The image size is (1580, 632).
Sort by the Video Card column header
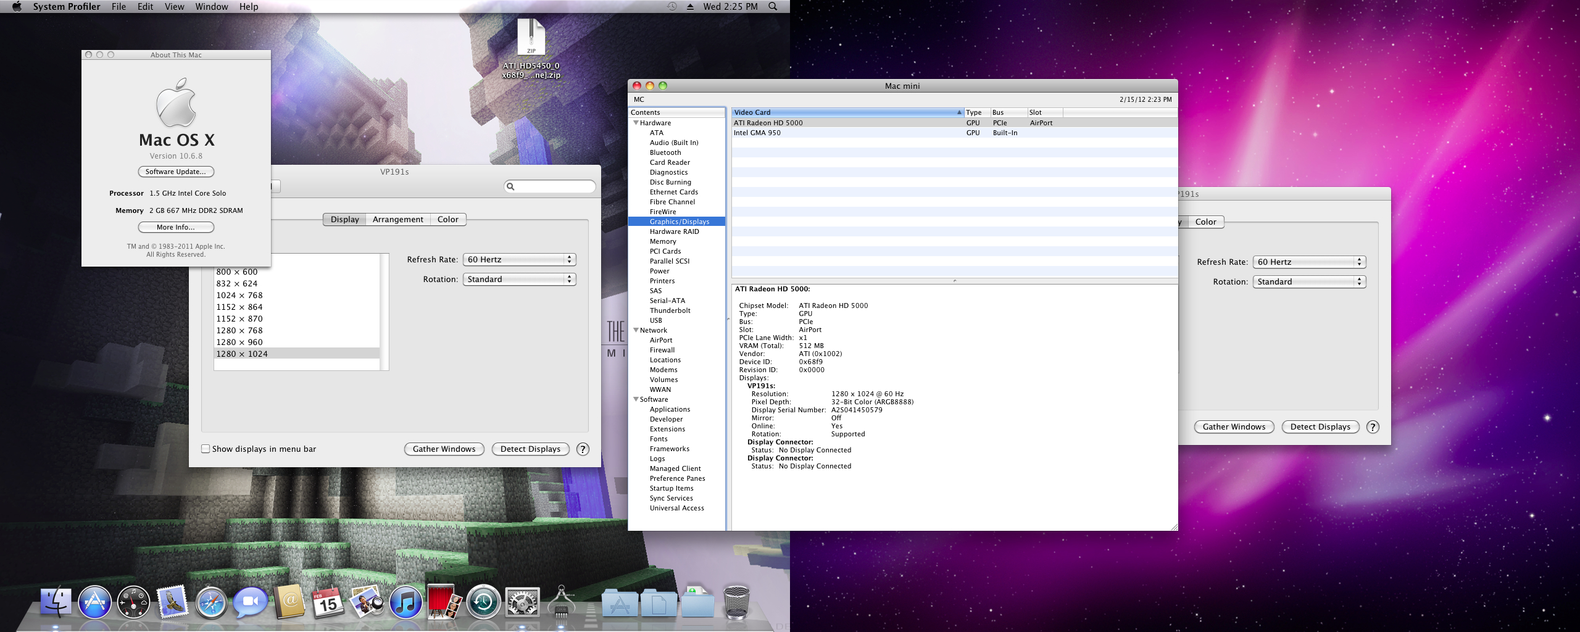tap(847, 112)
